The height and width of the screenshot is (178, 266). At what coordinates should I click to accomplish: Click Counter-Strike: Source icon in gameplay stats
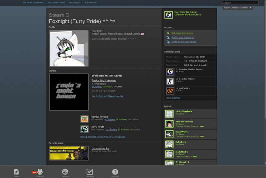click(x=170, y=72)
